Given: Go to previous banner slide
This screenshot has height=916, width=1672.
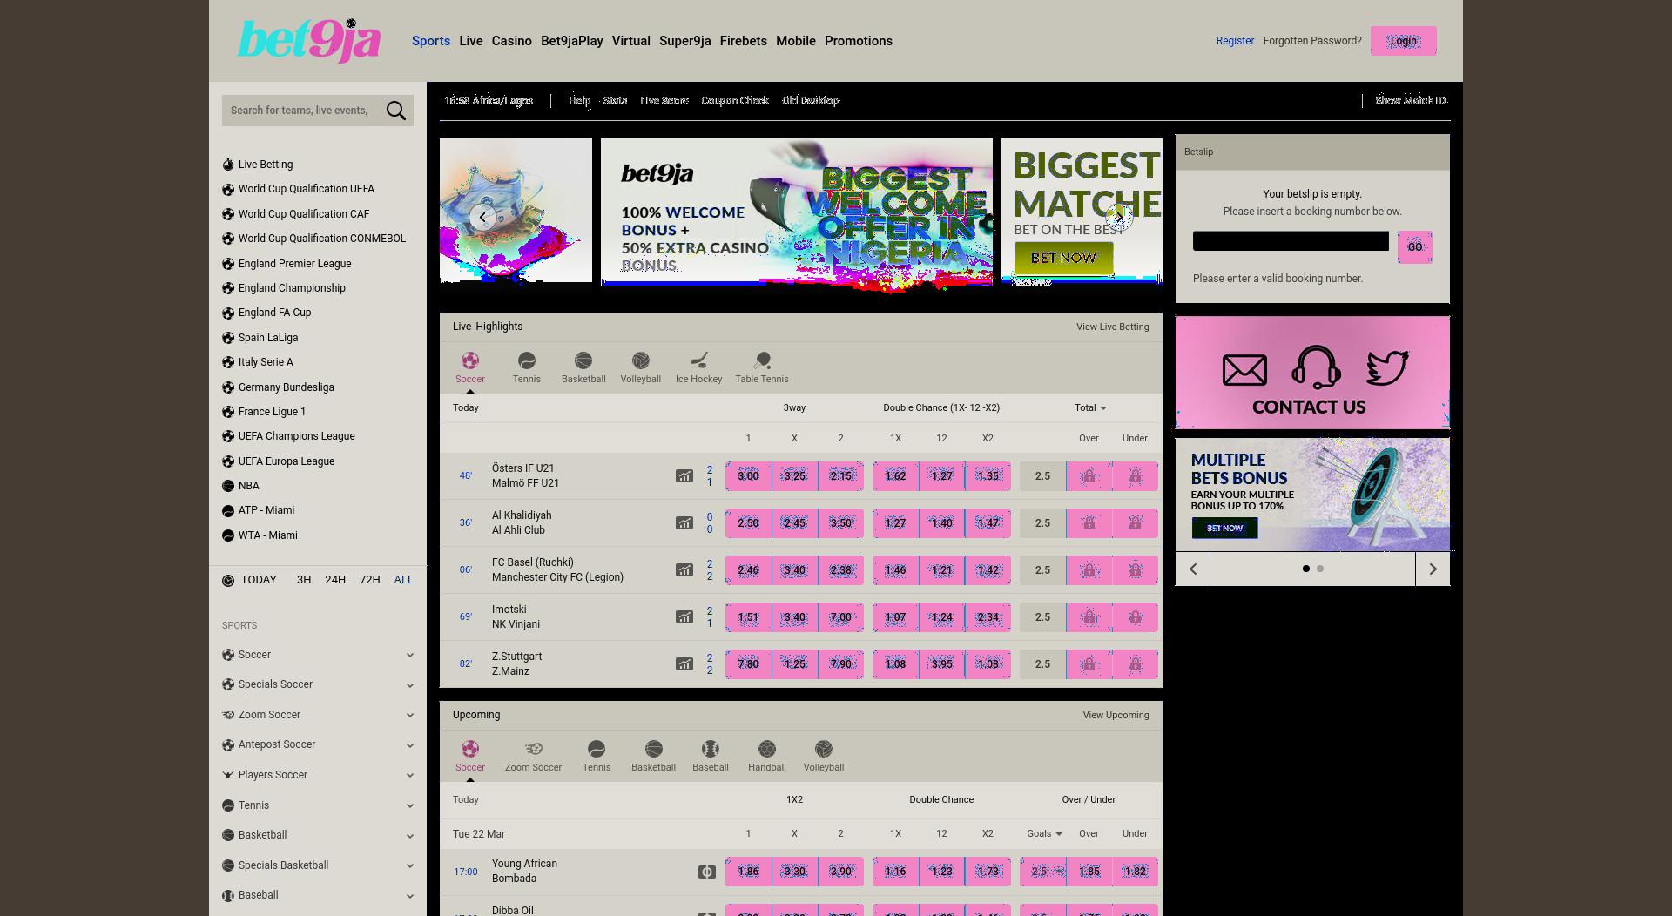Looking at the screenshot, I should click(482, 217).
